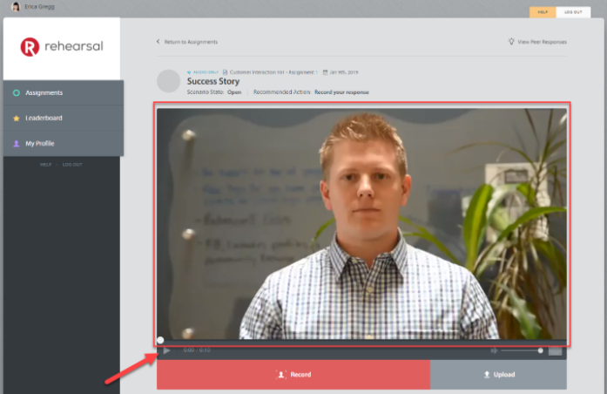Mute video using the speaker icon
607x394 pixels.
(x=494, y=350)
